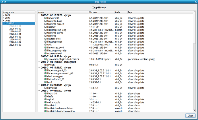Select 2026-01-08 in the navigation tree
Image resolution: width=198 pixels, height=120 pixels.
15,45
